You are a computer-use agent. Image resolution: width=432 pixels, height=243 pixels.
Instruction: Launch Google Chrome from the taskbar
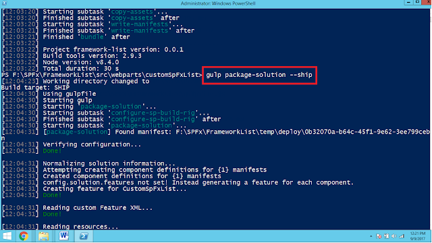point(24,236)
